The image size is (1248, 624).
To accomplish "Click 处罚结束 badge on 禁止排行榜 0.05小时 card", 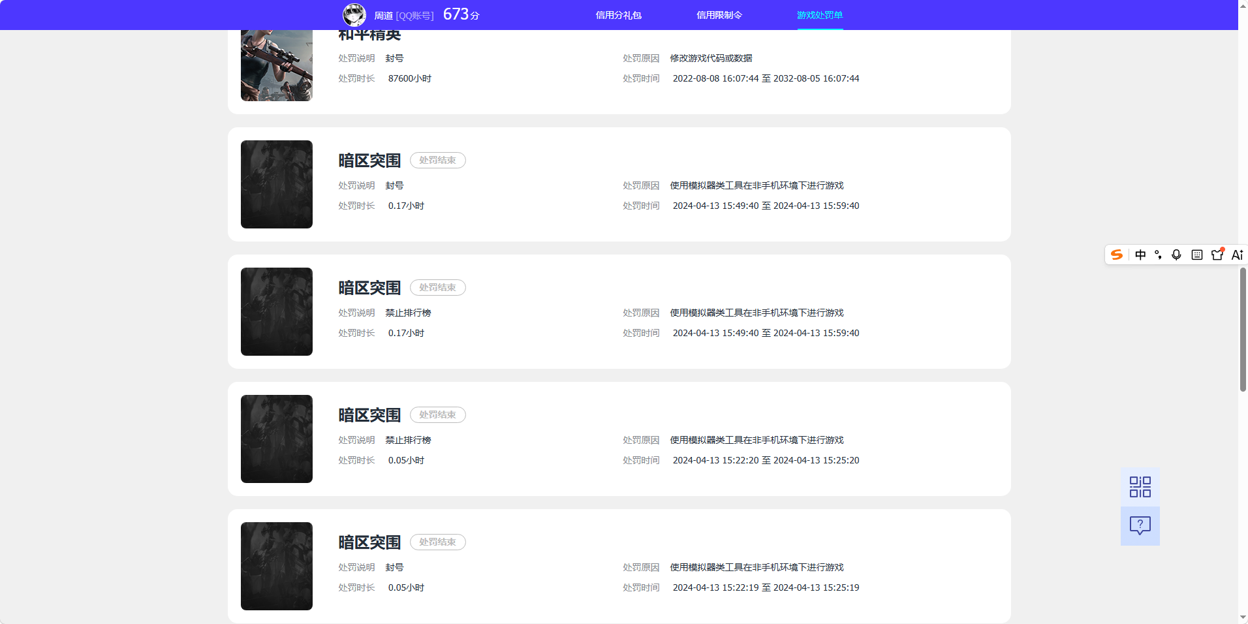I will 438,414.
